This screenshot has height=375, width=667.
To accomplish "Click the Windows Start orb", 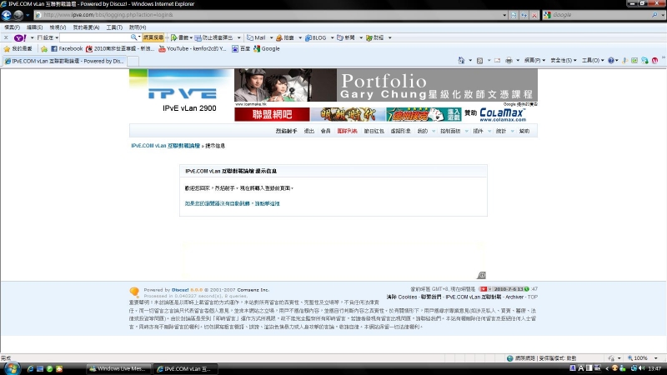I will click(11, 368).
